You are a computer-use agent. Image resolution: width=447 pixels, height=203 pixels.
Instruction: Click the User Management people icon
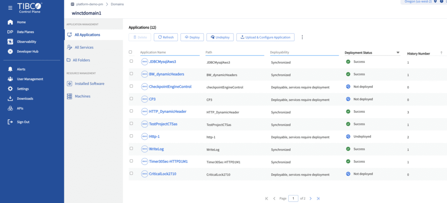[x=10, y=79]
